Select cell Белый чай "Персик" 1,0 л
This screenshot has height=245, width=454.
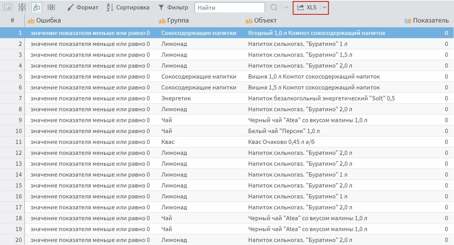pyautogui.click(x=322, y=131)
